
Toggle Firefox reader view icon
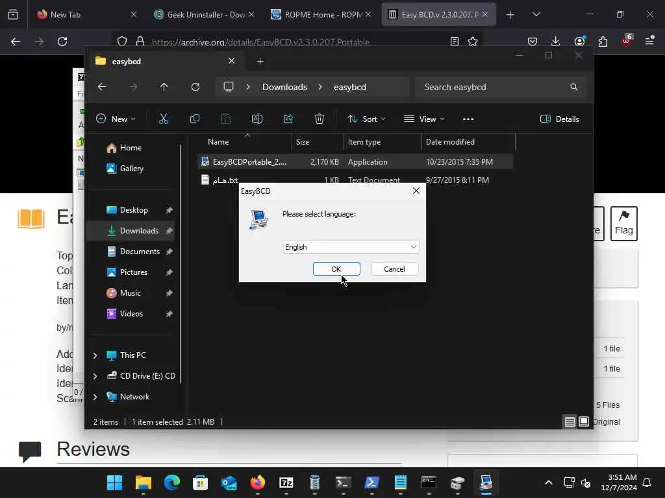[x=454, y=41]
